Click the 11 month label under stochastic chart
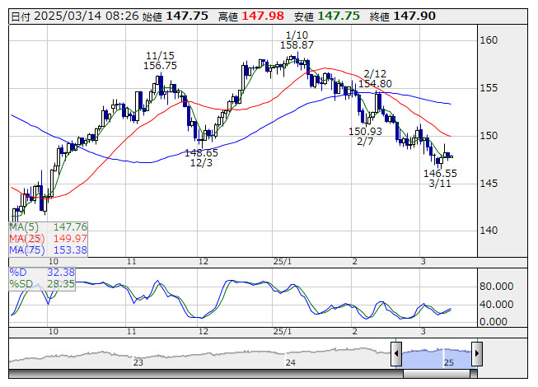Viewport: 538px width, 387px height. (x=132, y=332)
